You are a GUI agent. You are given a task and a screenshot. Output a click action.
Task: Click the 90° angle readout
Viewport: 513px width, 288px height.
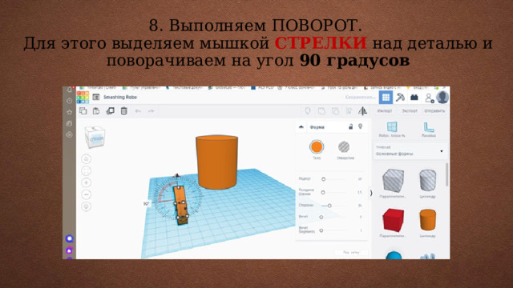[146, 204]
